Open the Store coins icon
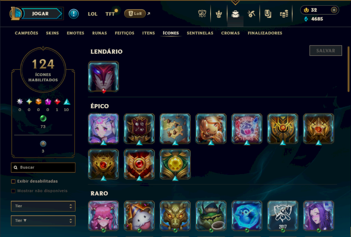The width and height of the screenshot is (351, 237). coord(284,14)
